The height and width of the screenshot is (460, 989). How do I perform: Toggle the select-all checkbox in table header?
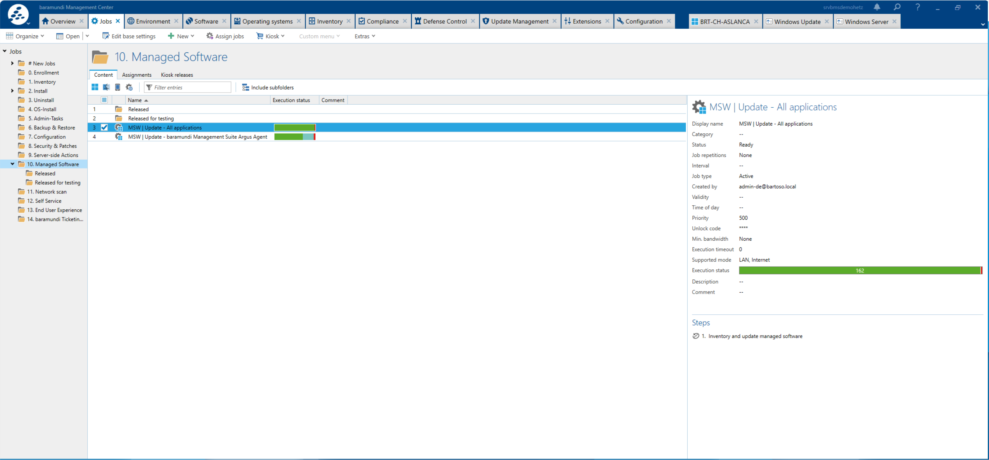[x=104, y=100]
